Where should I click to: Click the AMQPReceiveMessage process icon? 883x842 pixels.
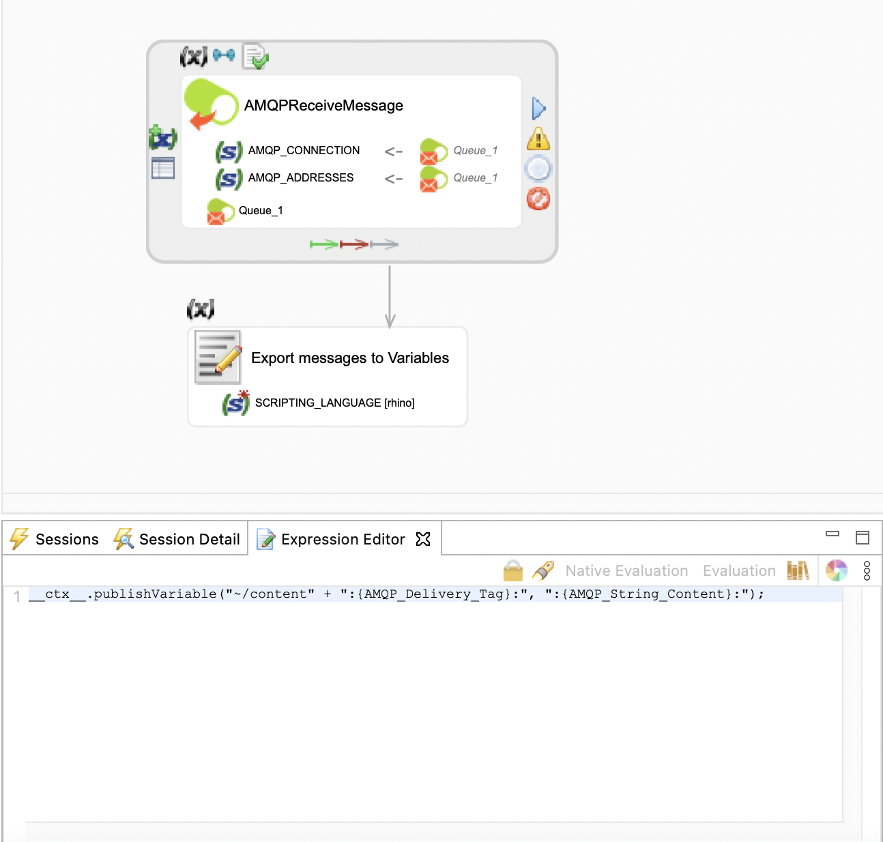pos(211,104)
